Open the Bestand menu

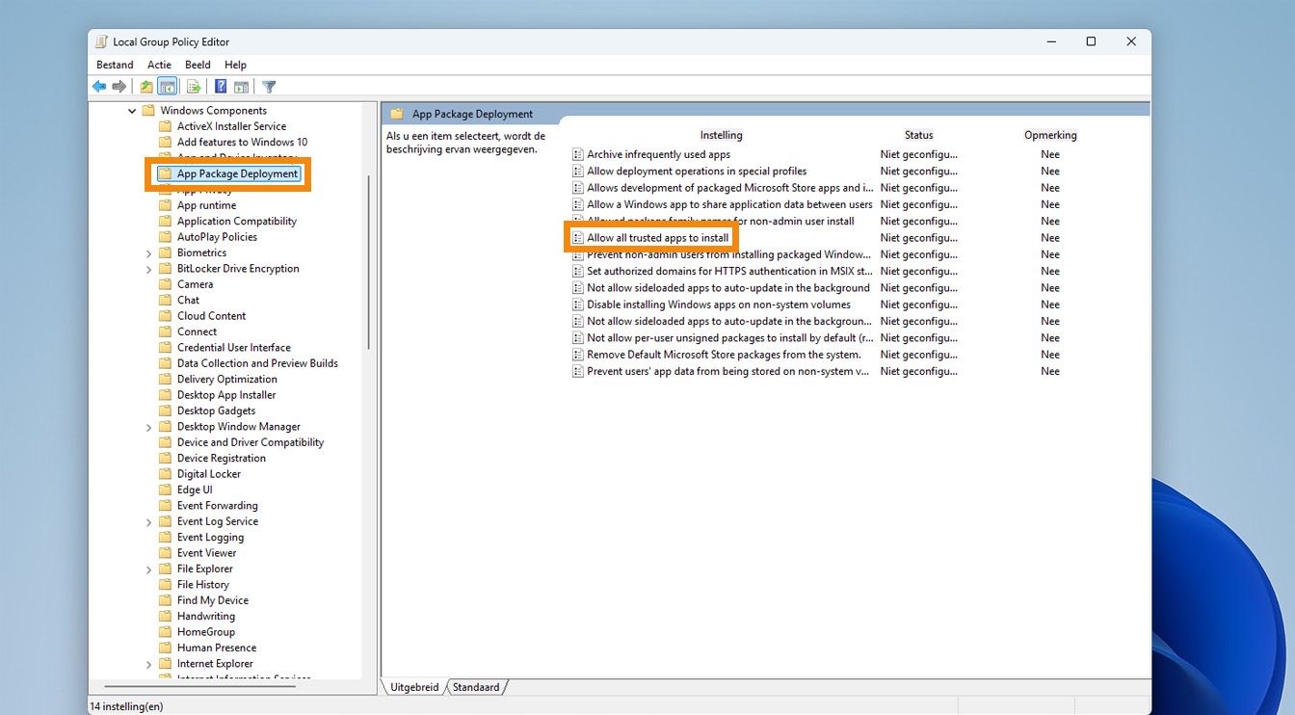(115, 65)
